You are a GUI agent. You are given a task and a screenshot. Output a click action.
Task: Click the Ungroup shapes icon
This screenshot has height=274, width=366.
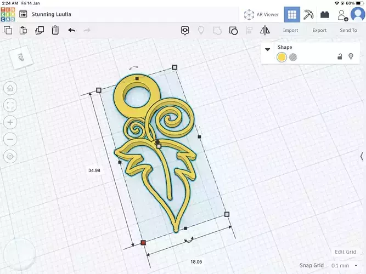coord(233,31)
